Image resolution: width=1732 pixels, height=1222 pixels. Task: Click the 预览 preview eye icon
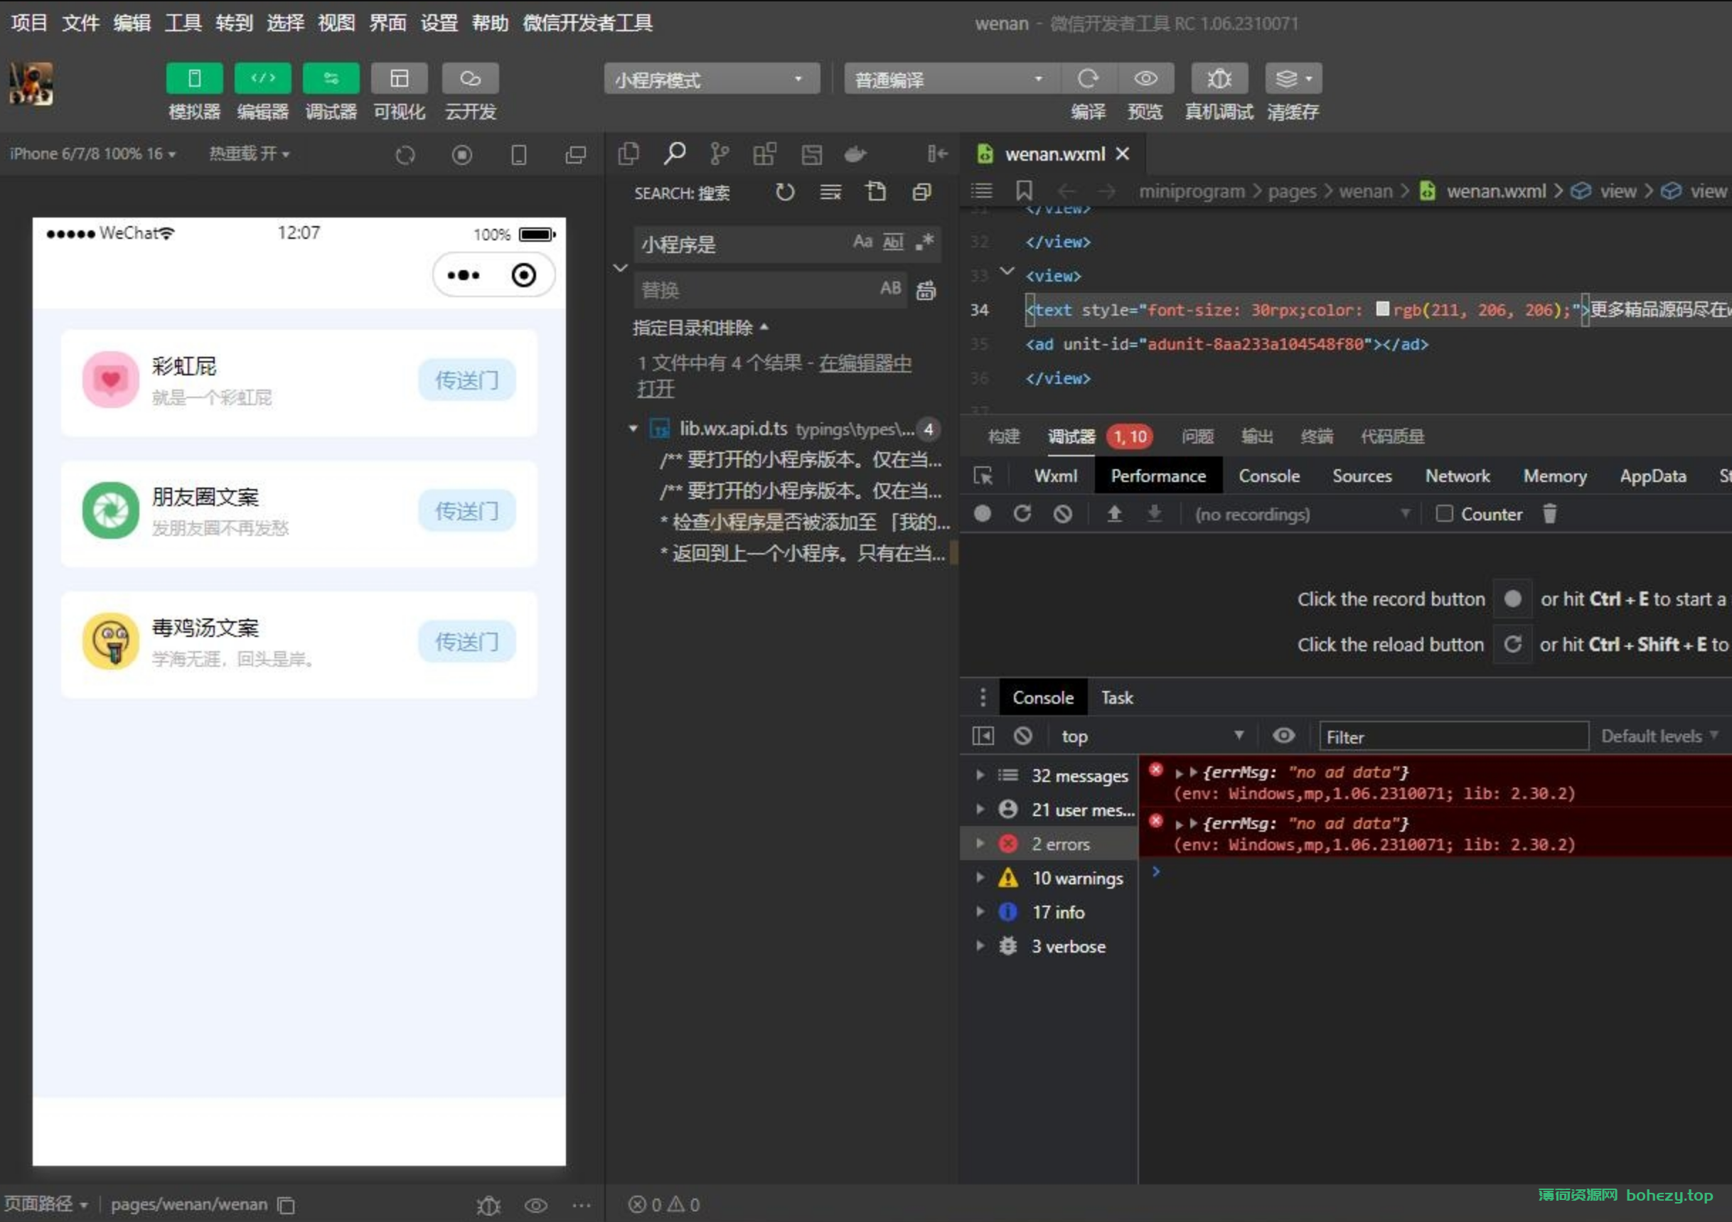pos(1145,78)
